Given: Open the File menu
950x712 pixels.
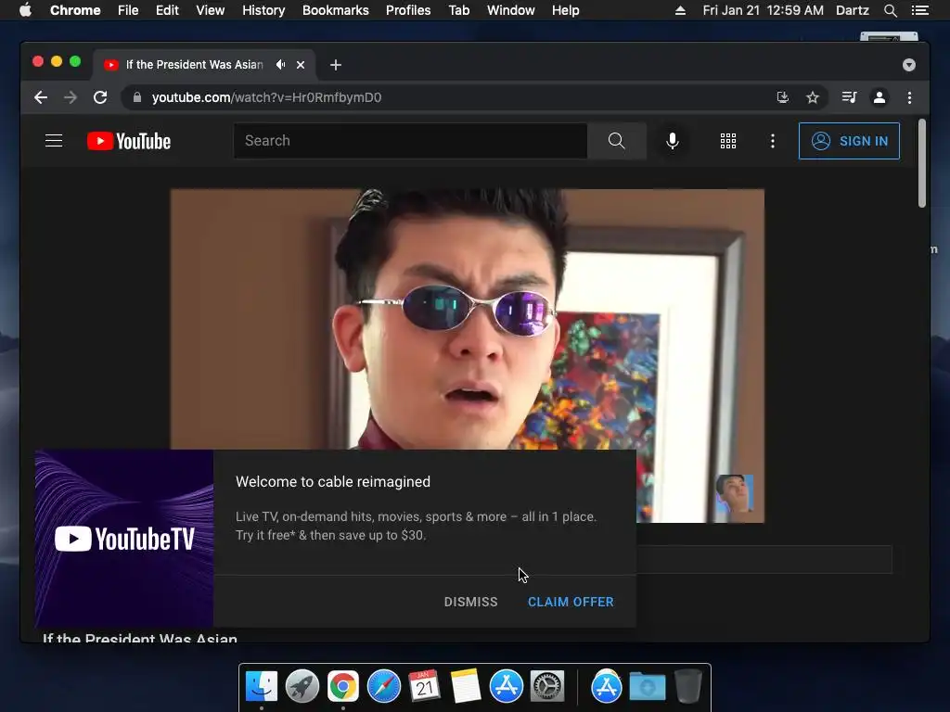Looking at the screenshot, I should tap(128, 10).
